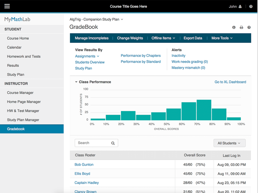Follow the Go to XL Dashboard link
258x193 pixels.
click(x=230, y=82)
